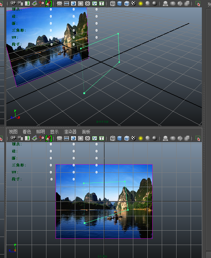Toggle Grid display in upper viewport toolbar
211x258 pixels.
click(x=59, y=4)
